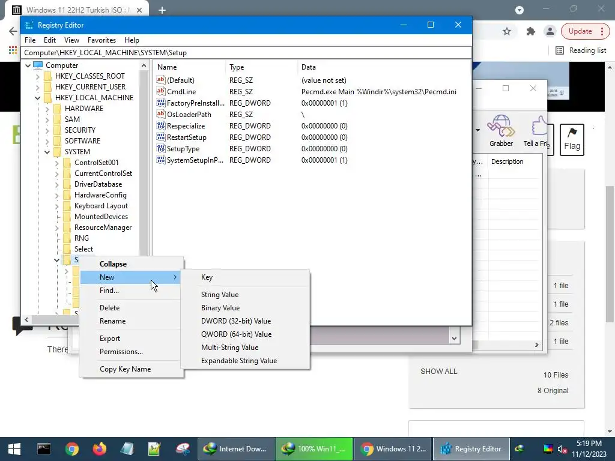This screenshot has width=615, height=461.
Task: Expand the ControlSet001 key
Action: tap(57, 163)
